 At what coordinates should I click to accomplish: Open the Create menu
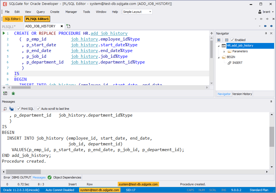[x=54, y=12]
